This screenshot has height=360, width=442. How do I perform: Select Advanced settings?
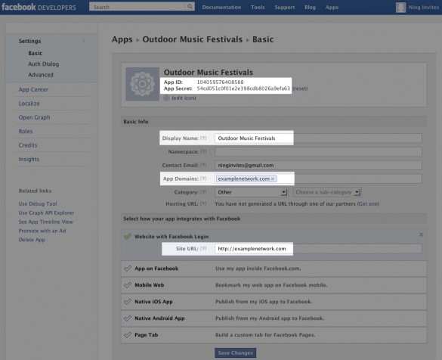pos(41,75)
